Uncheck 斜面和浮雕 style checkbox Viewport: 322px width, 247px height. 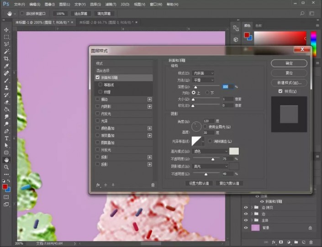tap(98, 78)
